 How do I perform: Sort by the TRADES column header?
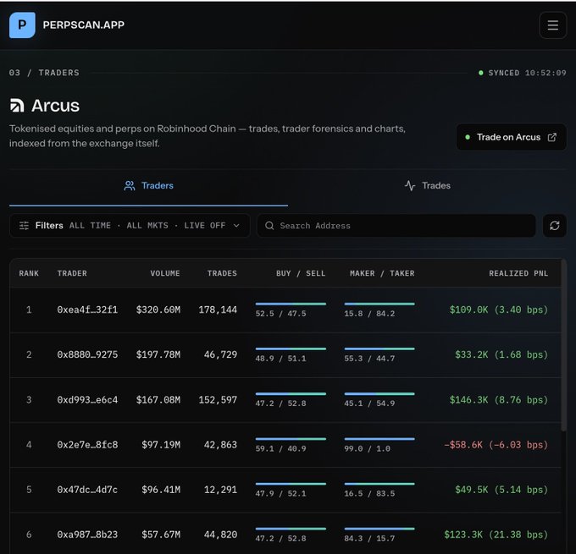click(x=222, y=273)
